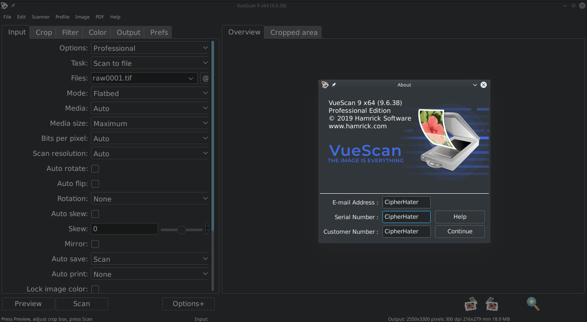This screenshot has height=322, width=587.
Task: Click the Skew value input field
Action: point(124,229)
